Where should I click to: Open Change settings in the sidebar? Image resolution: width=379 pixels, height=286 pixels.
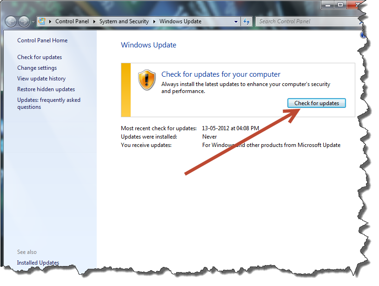coord(37,68)
